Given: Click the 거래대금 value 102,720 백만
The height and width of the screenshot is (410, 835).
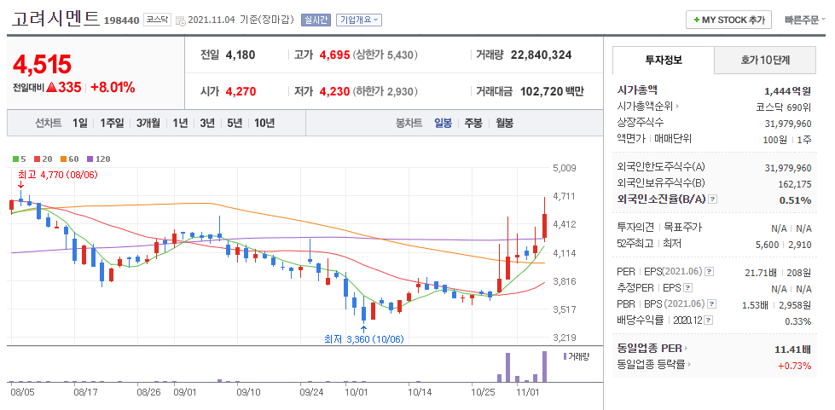Looking at the screenshot, I should (551, 91).
